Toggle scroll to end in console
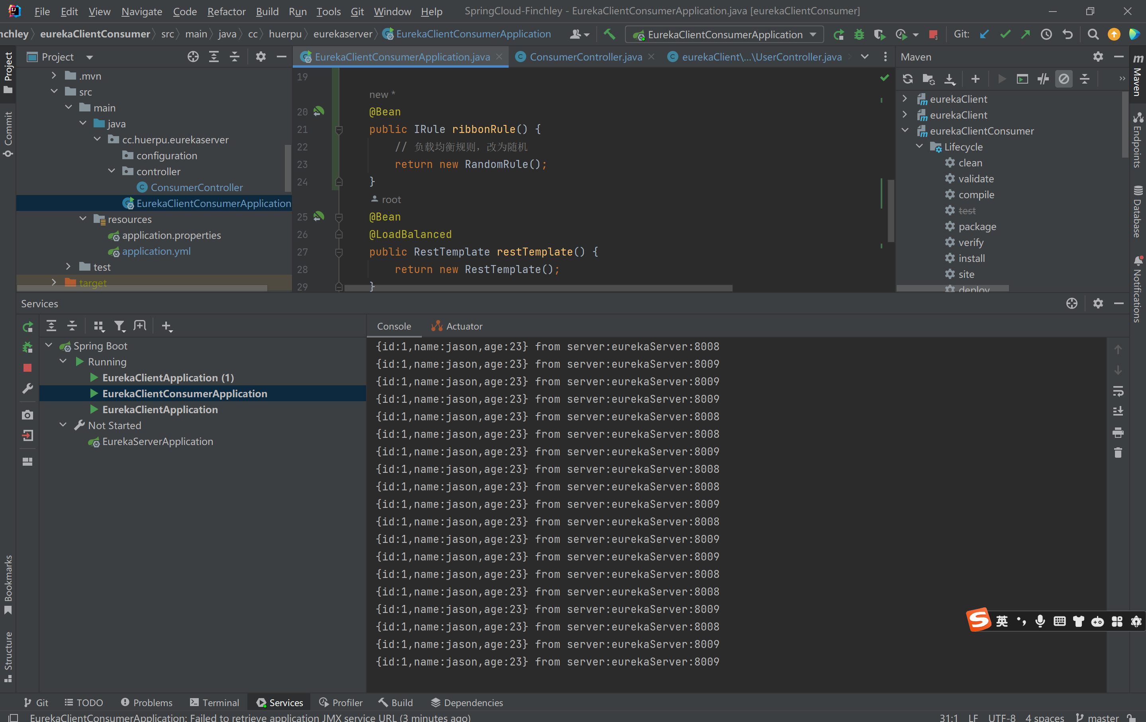1146x722 pixels. pyautogui.click(x=1118, y=412)
